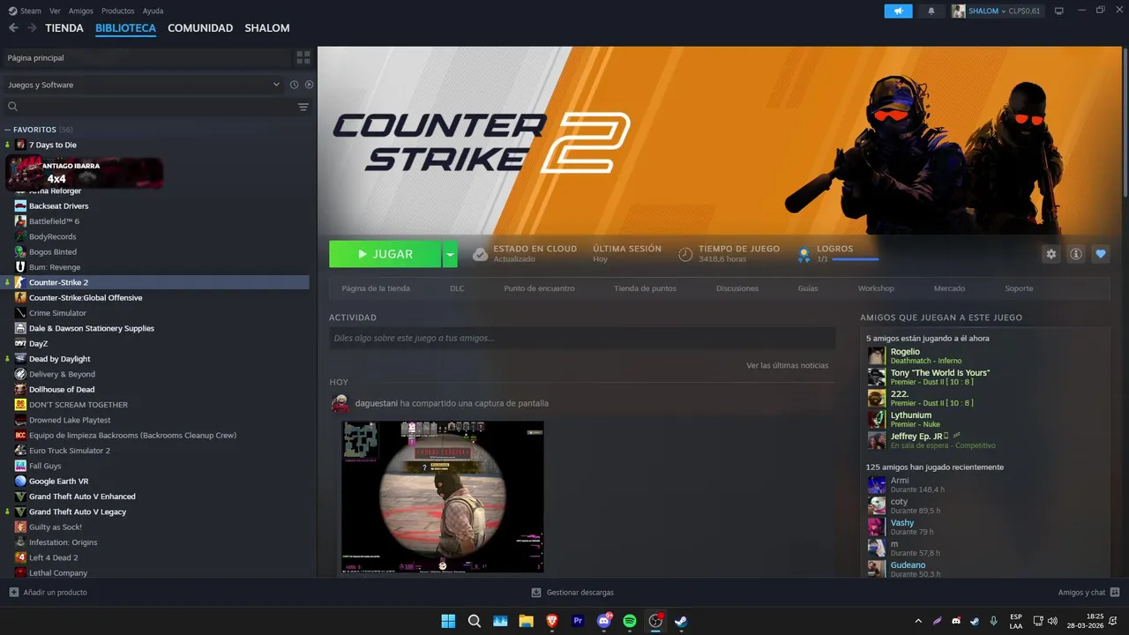Click the Steam back navigation arrow

click(13, 28)
